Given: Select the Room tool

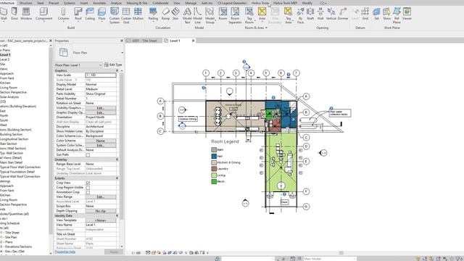Looking at the screenshot, I should (223, 14).
